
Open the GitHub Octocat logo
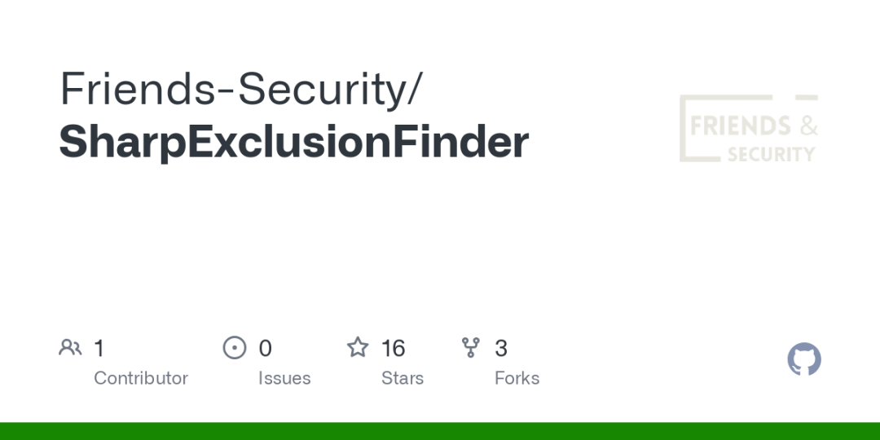[x=803, y=359]
